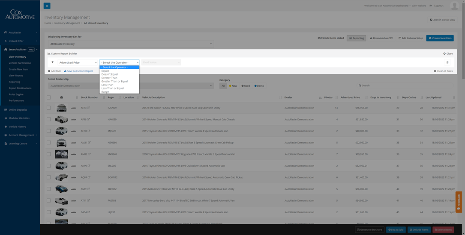Open external link icon beside AM82
Viewport: 465px width, 235px height.
pyautogui.click(x=89, y=154)
